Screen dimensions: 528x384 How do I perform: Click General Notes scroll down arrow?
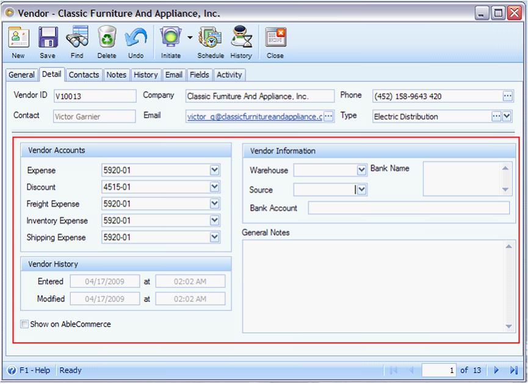point(509,326)
